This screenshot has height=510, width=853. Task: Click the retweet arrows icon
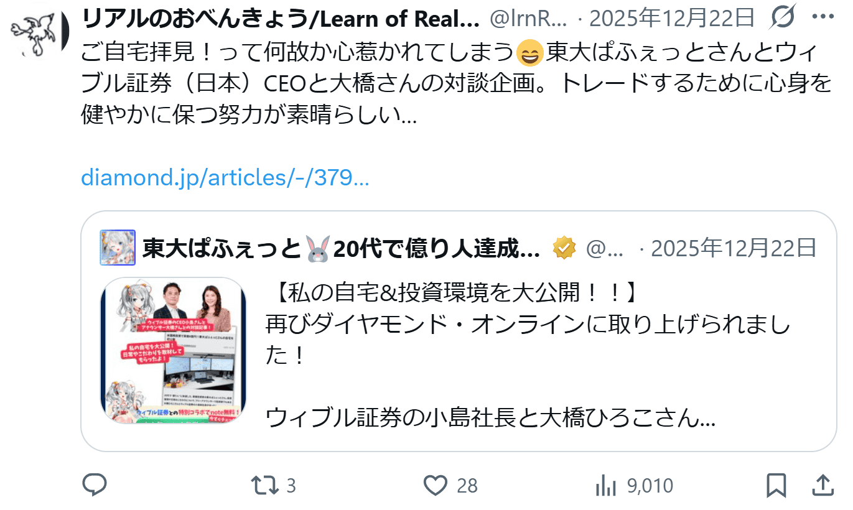[265, 485]
